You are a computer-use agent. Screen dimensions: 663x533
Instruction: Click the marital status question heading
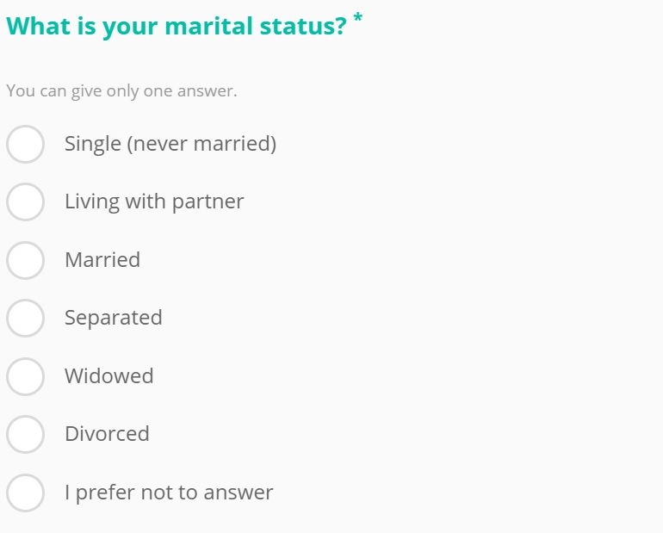click(177, 26)
